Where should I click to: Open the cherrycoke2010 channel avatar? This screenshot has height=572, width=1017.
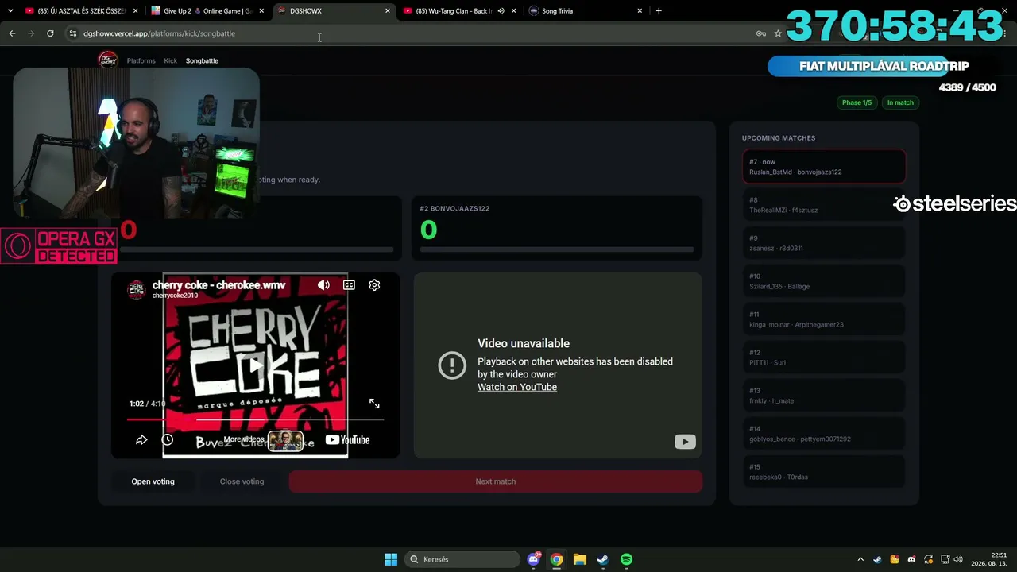[x=137, y=289]
